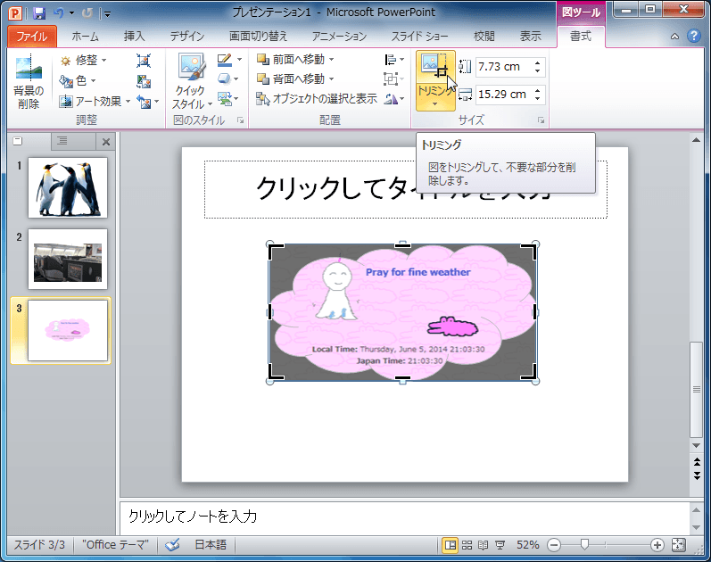Click the Fit slide to window icon
This screenshot has width=711, height=562.
pos(678,544)
